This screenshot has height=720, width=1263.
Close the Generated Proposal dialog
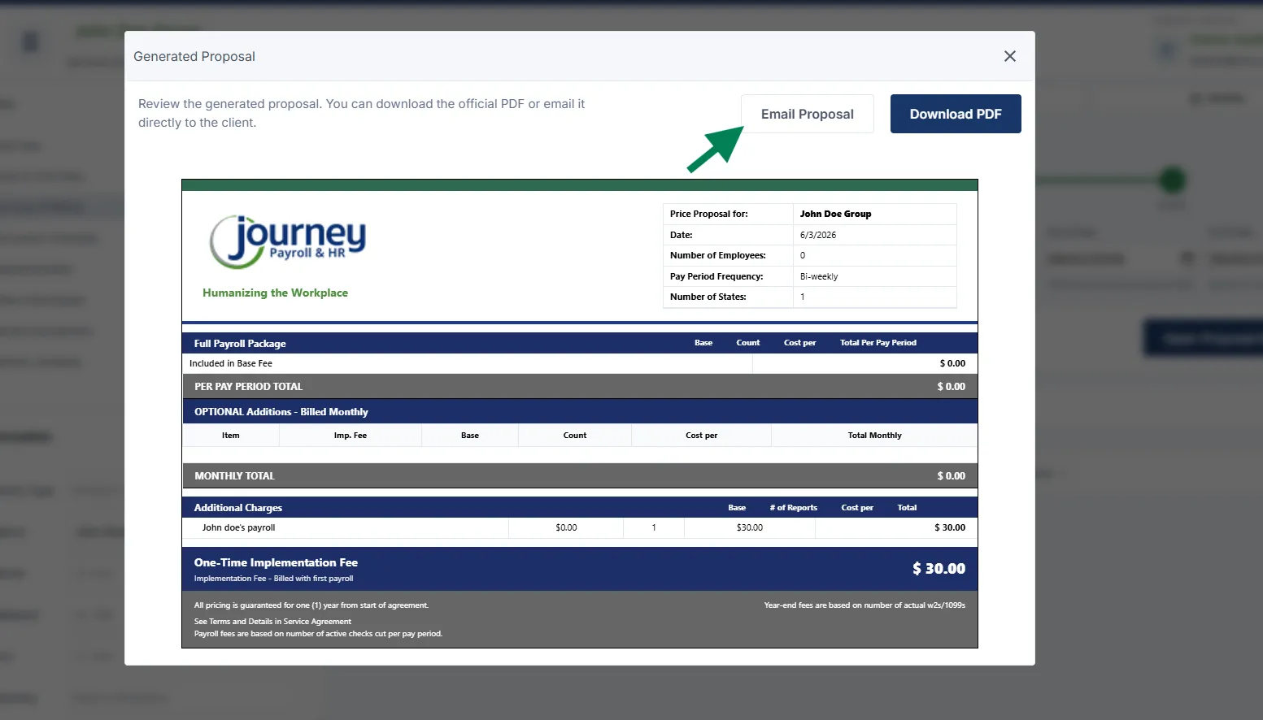coord(1010,56)
